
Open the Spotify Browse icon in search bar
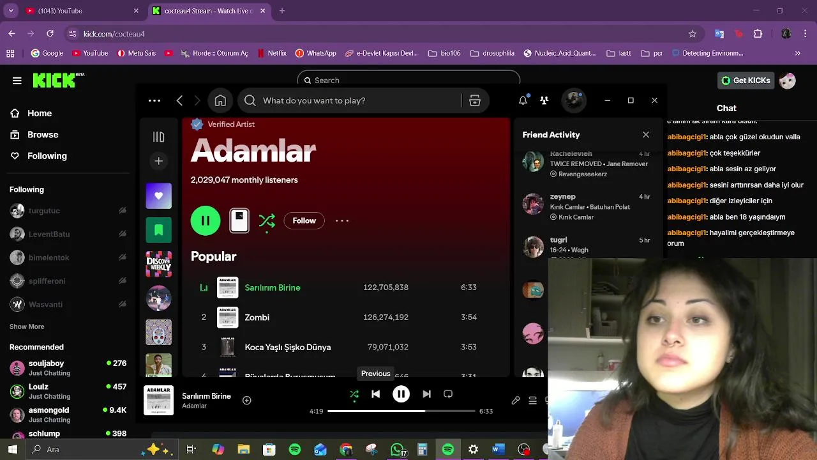[475, 100]
